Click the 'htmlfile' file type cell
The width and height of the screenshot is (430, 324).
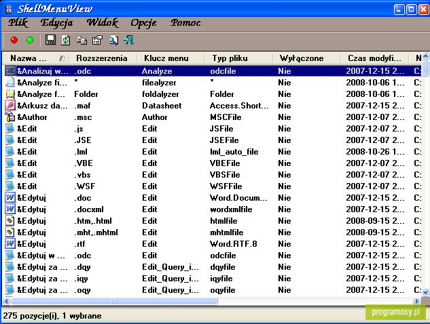(223, 220)
